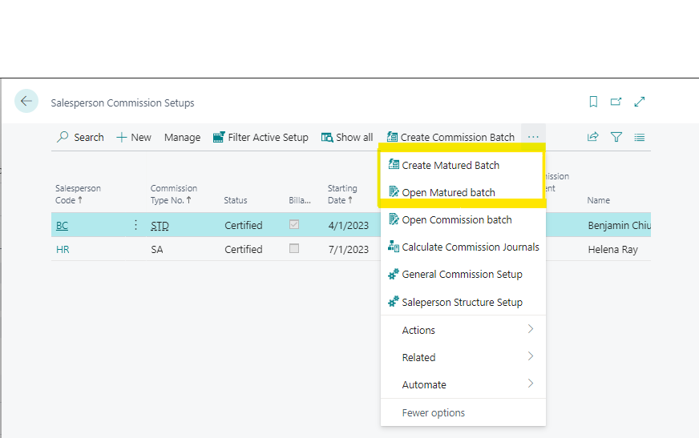Screen dimensions: 699x438
Task: Click the share icon
Action: click(x=593, y=137)
